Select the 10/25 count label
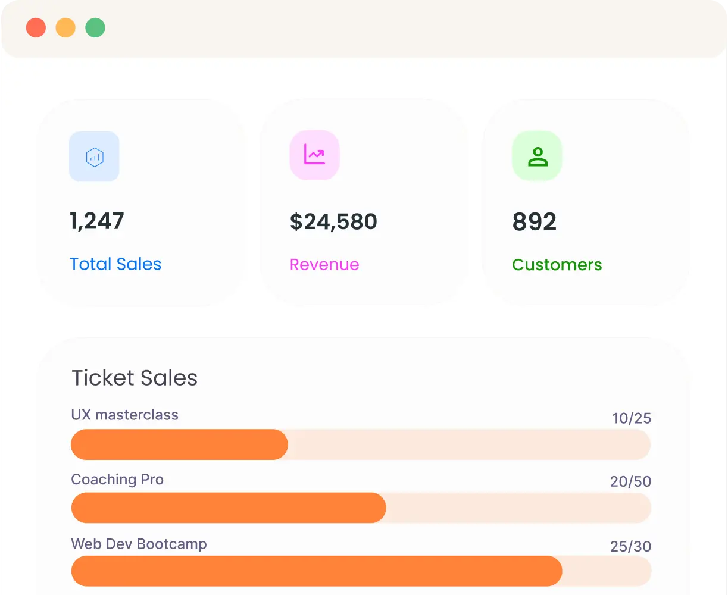The image size is (728, 595). coord(631,418)
